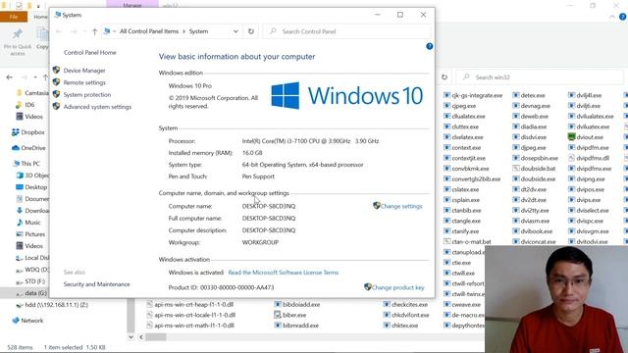This screenshot has width=628, height=353.
Task: Open Advanced system settings link
Action: (97, 107)
